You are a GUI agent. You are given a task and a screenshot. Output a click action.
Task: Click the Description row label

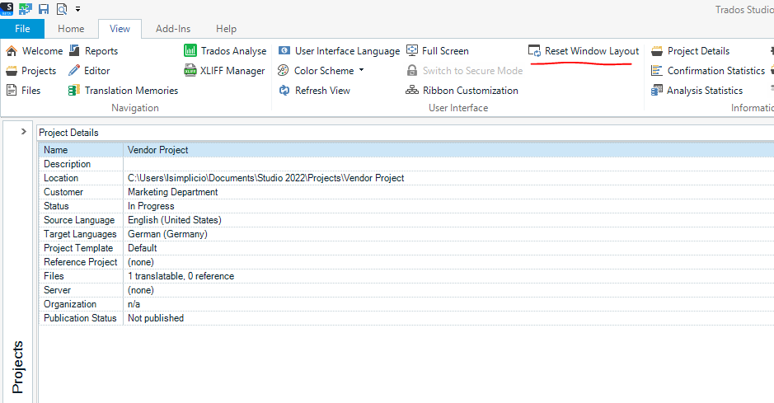point(67,164)
